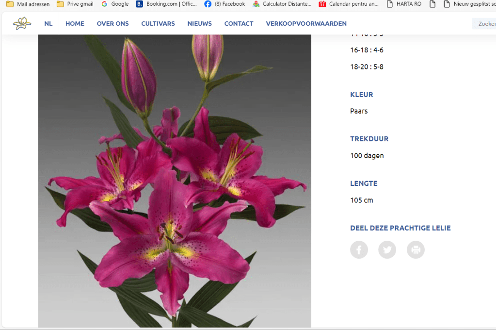496x330 pixels.
Task: Open the NIEUWS page
Action: (199, 23)
